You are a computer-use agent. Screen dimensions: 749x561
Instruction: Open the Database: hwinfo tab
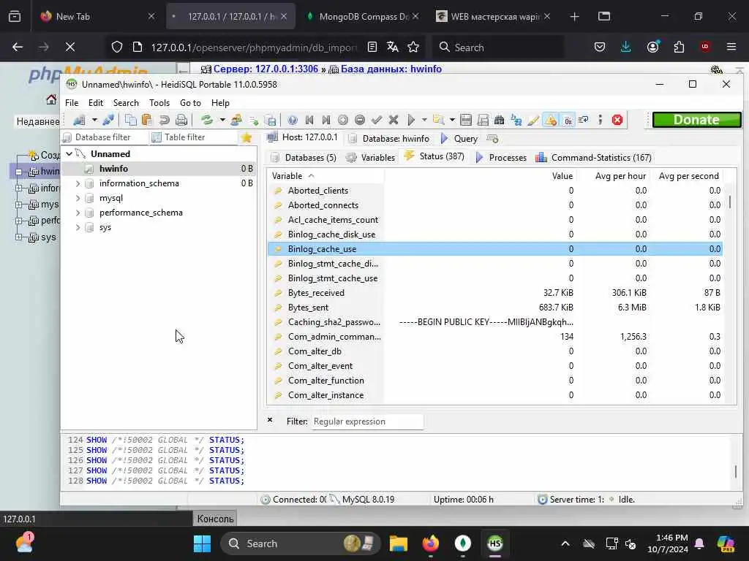[389, 139]
